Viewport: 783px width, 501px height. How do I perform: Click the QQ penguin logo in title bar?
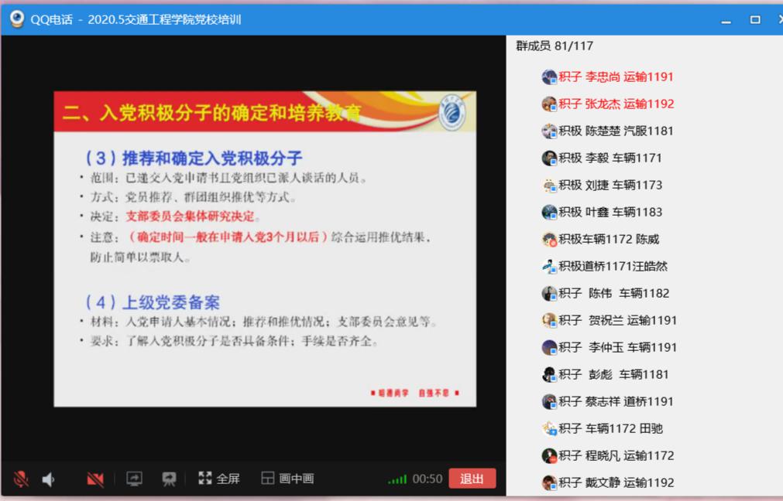(x=16, y=19)
